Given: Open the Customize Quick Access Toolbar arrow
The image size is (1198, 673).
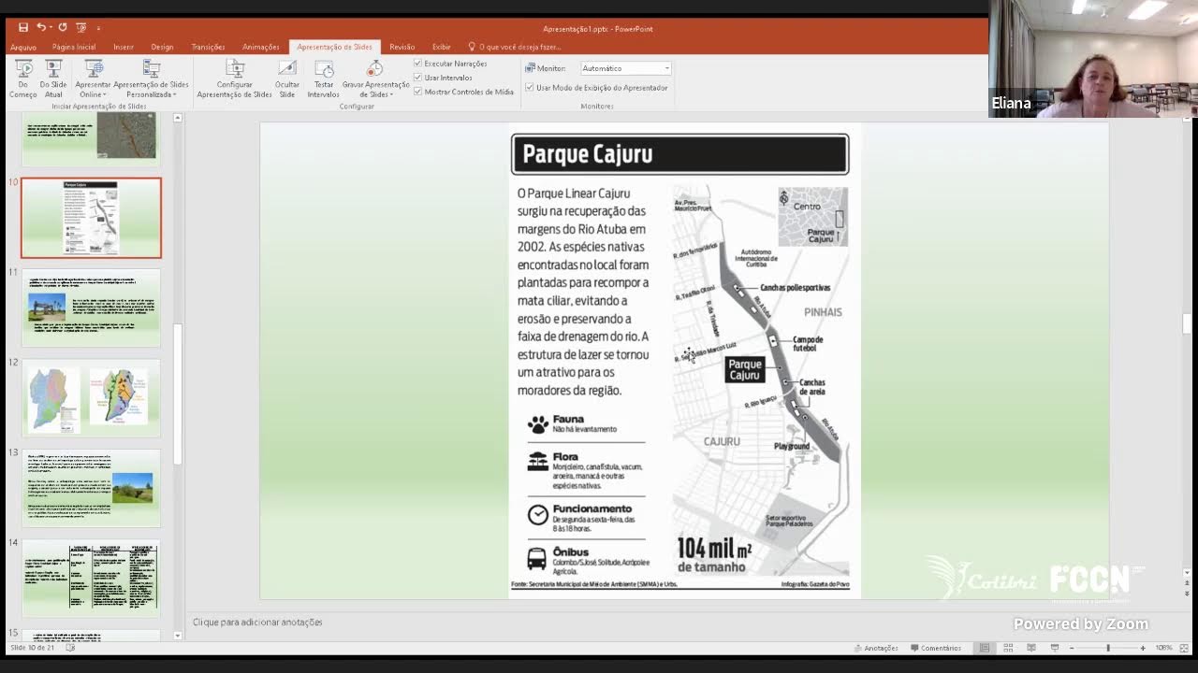Looking at the screenshot, I should 98,28.
